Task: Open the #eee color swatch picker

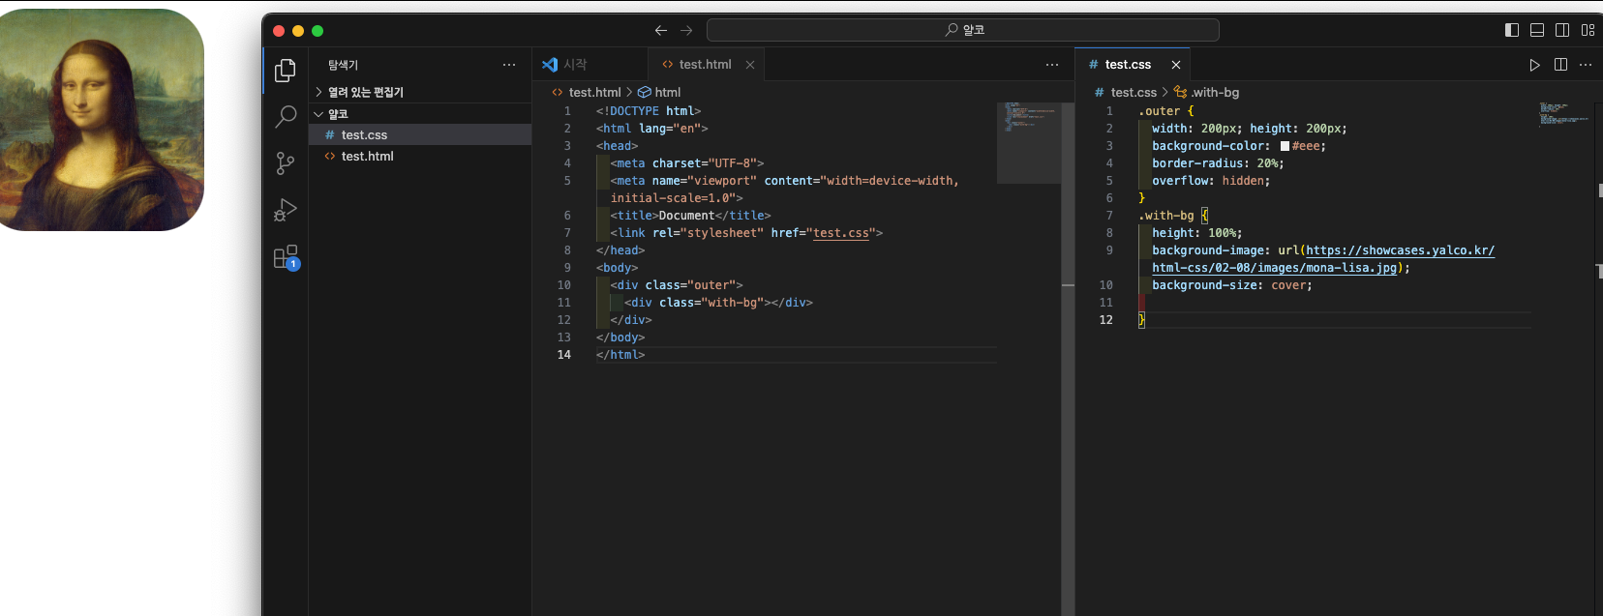Action: pos(1285,146)
